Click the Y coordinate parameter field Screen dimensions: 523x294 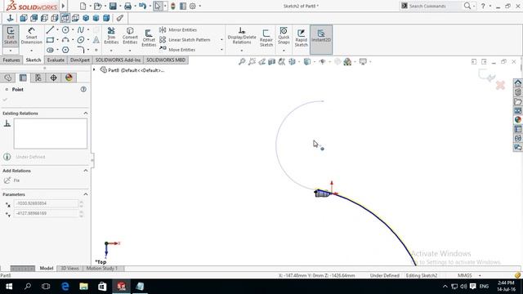[x=46, y=213]
